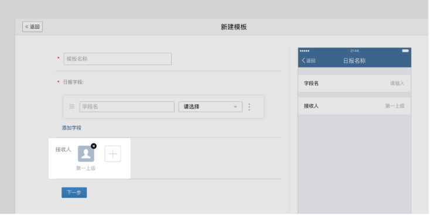
Task: Focus the 模板名称 input field
Action: pyautogui.click(x=118, y=59)
